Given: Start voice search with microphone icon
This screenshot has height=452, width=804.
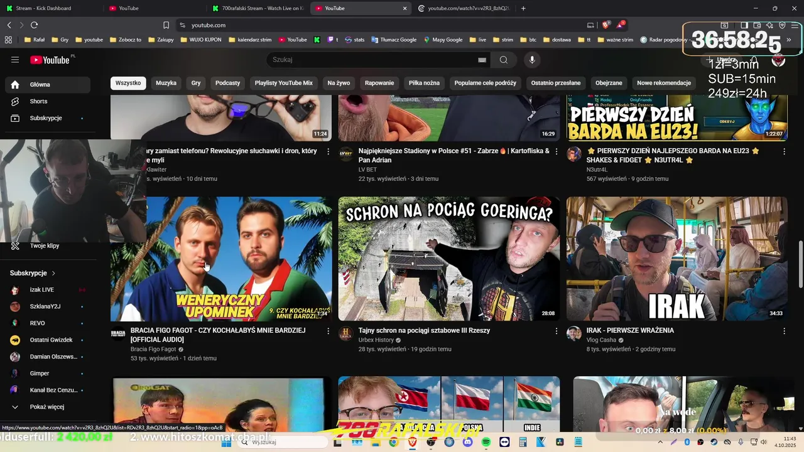Looking at the screenshot, I should (532, 60).
